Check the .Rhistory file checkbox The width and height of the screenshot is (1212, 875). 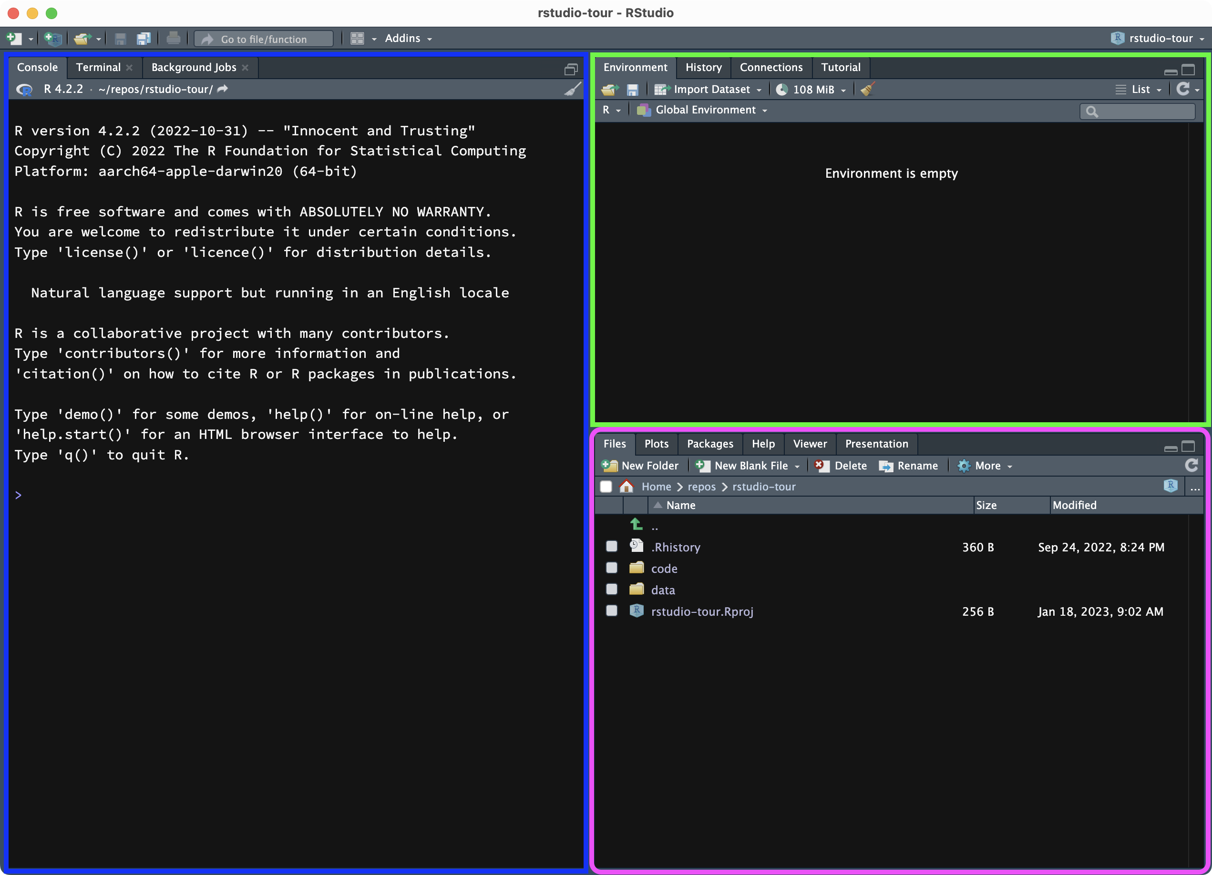pyautogui.click(x=611, y=546)
